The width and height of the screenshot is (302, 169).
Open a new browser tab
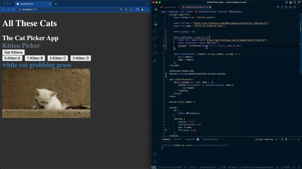pyautogui.click(x=56, y=4)
